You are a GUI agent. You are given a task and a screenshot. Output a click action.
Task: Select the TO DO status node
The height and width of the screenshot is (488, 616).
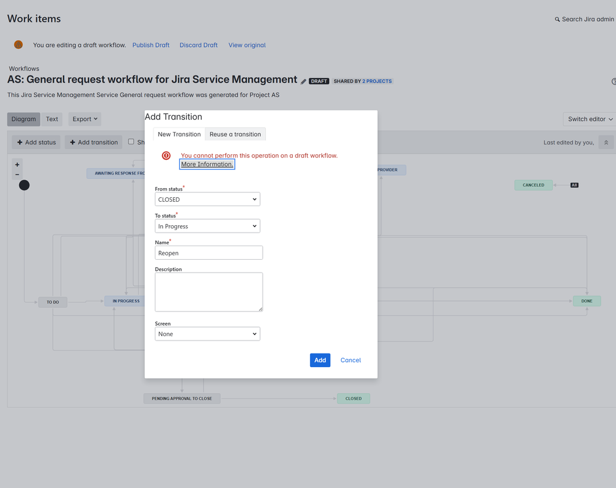click(x=53, y=302)
